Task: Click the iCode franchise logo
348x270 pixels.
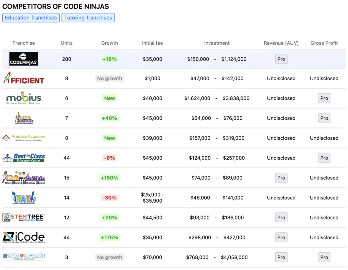Action: pyautogui.click(x=23, y=237)
